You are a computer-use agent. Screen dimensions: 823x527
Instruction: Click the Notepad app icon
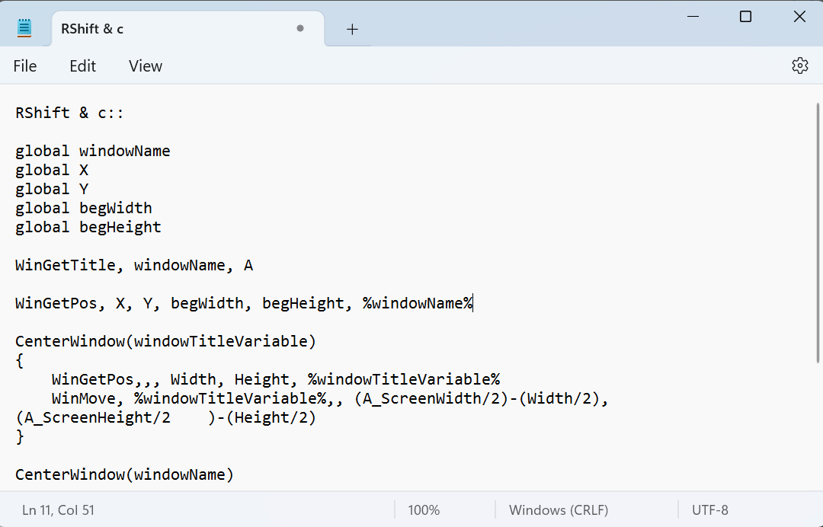tap(24, 28)
